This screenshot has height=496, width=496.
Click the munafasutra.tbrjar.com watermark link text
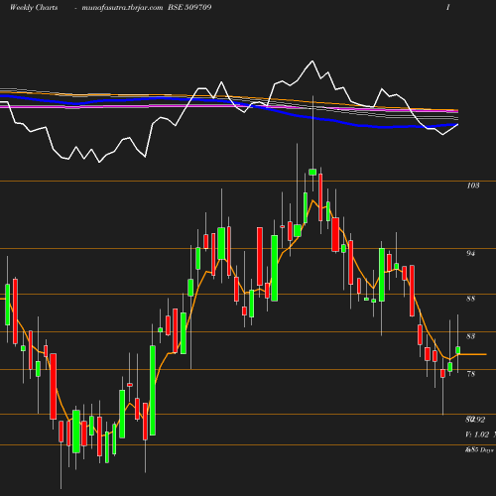(x=122, y=7)
